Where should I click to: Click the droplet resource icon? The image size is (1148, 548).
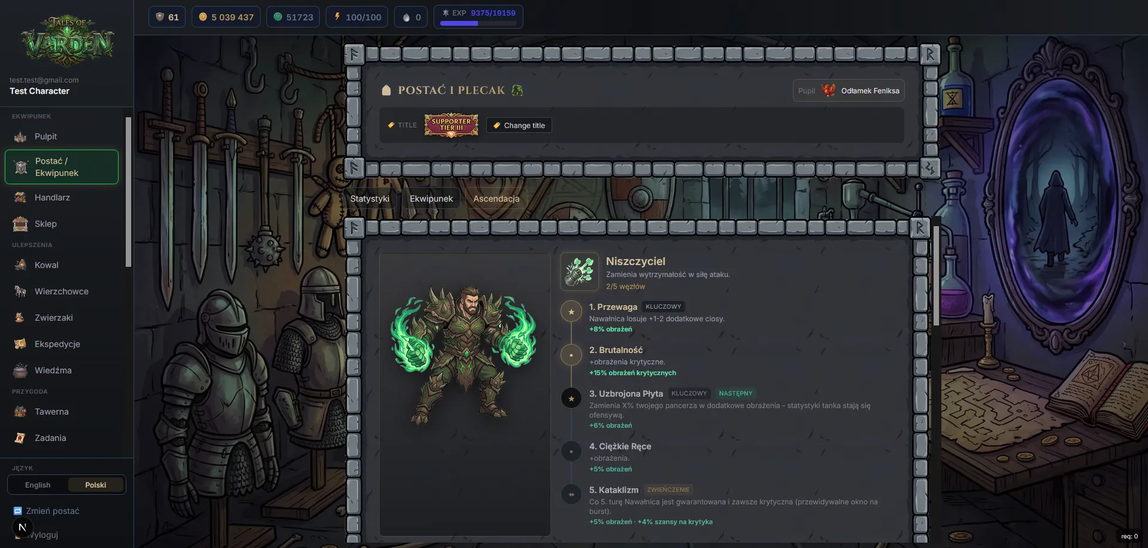407,17
